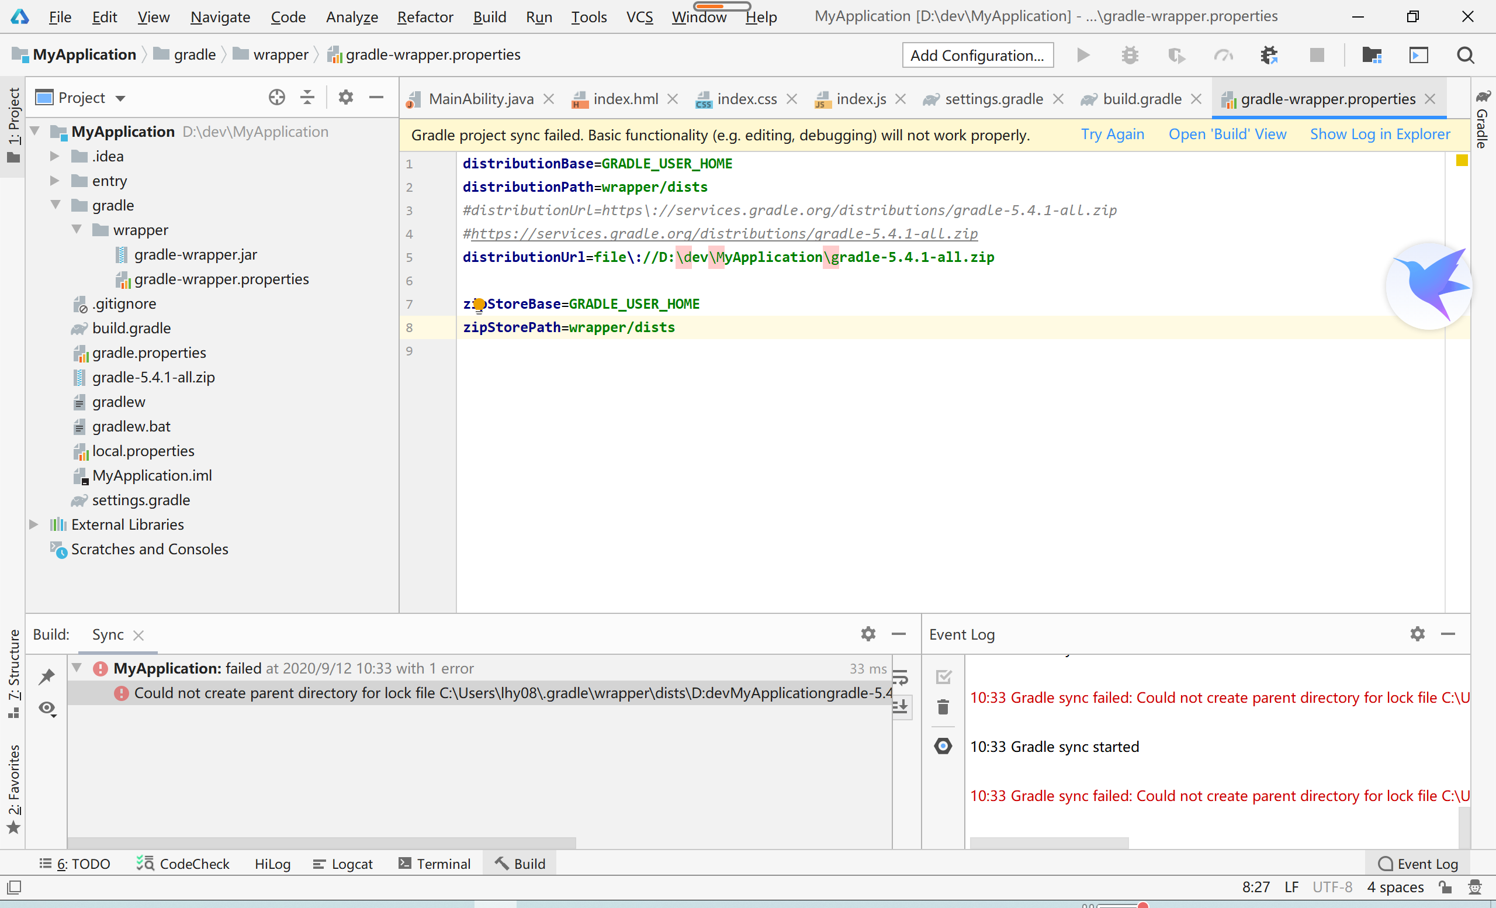Collapse the MyApplication root node
The width and height of the screenshot is (1496, 908).
click(x=35, y=131)
